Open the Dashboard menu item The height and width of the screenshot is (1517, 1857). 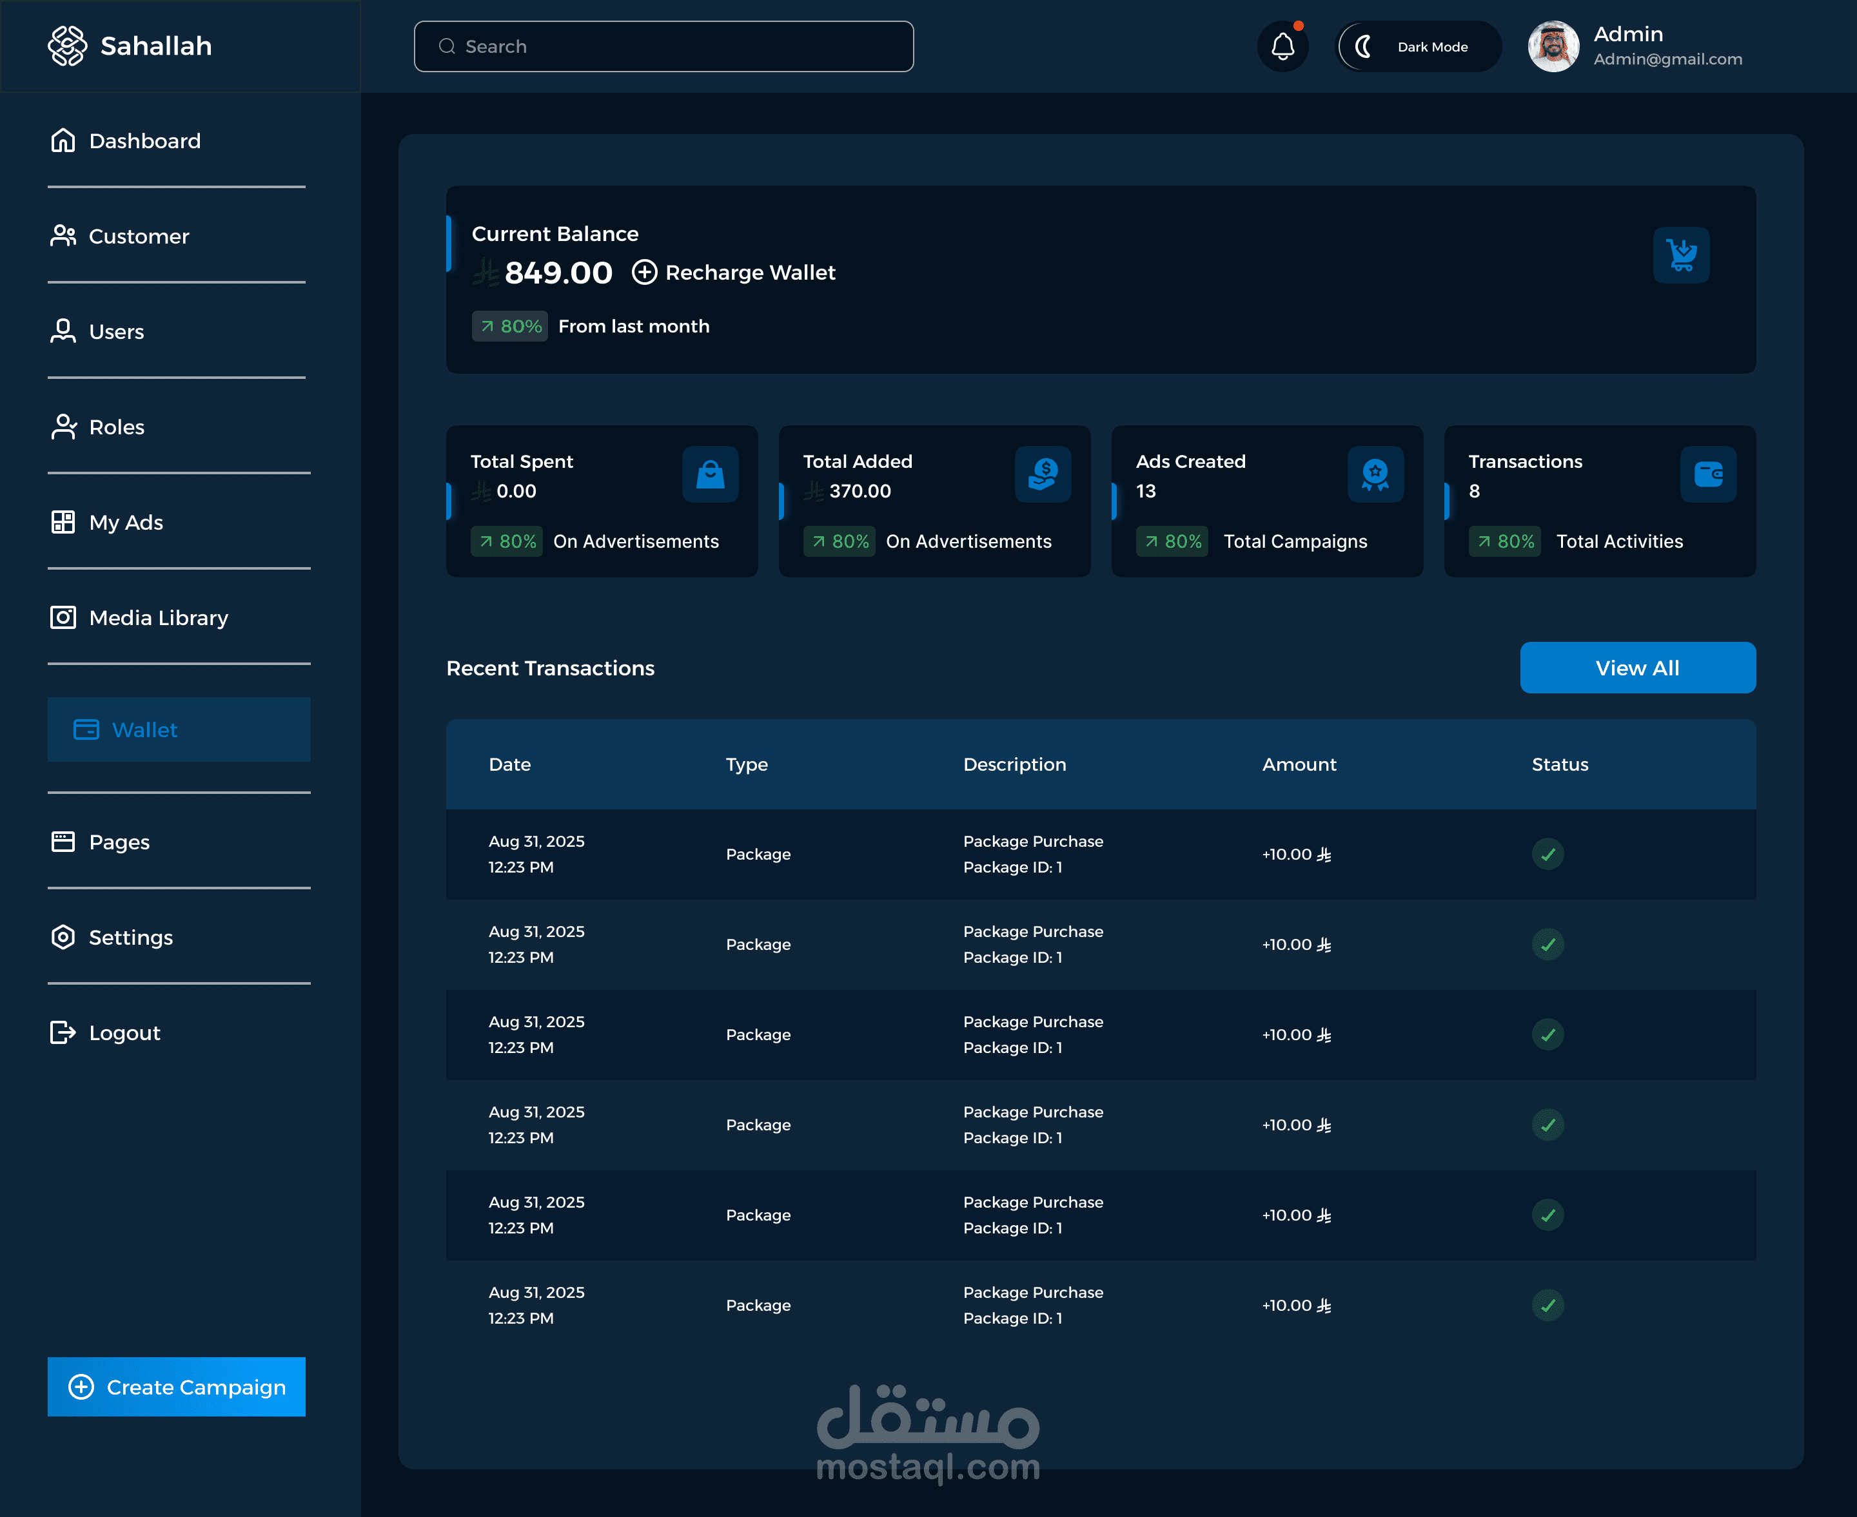pos(144,140)
